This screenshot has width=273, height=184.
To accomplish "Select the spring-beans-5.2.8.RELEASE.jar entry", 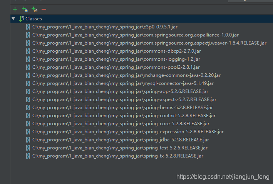I will coord(123,108).
